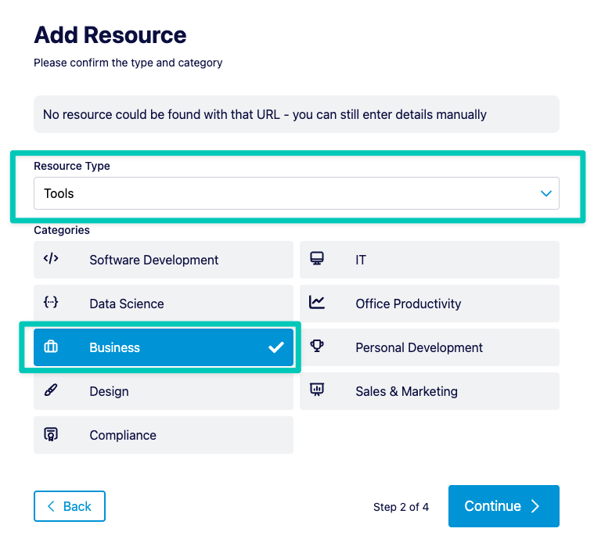Expand the Tools resource type selector
The image size is (594, 550).
(297, 193)
